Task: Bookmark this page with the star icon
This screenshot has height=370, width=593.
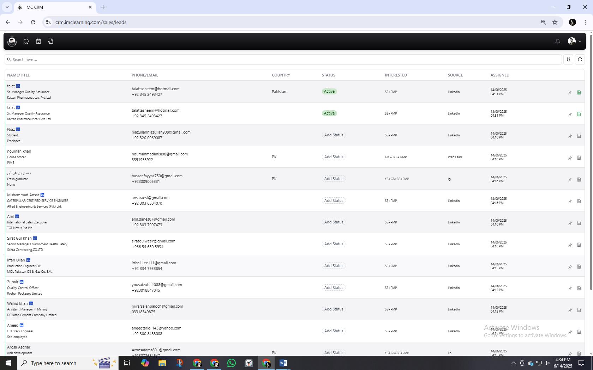Action: (555, 22)
